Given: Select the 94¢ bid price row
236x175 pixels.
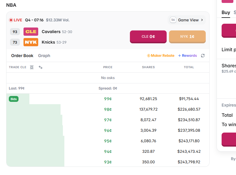Looking at the screenshot, I should (108, 151).
